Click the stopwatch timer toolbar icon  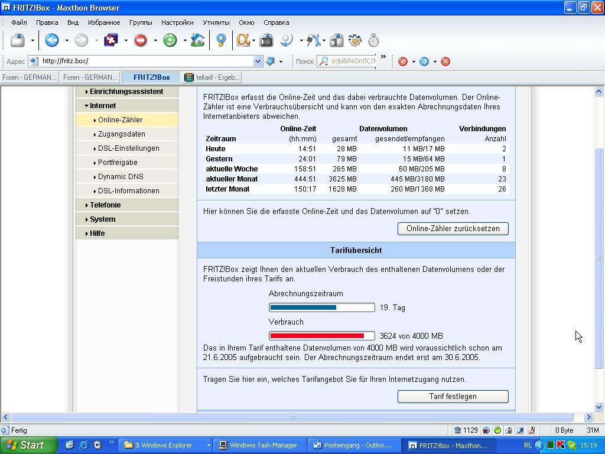click(373, 40)
